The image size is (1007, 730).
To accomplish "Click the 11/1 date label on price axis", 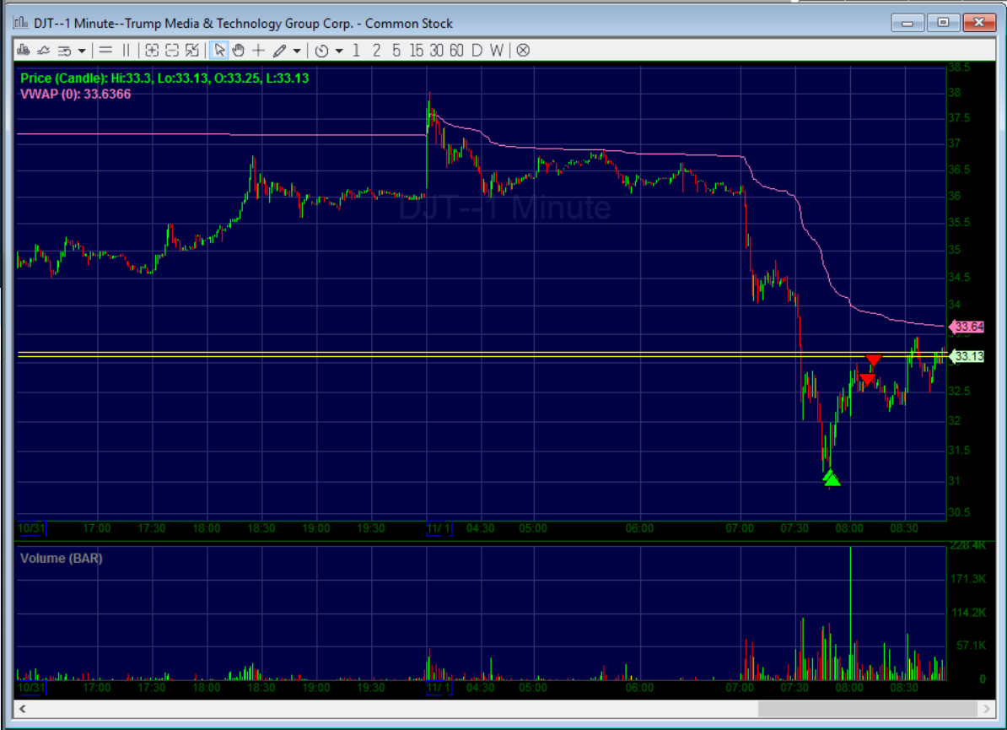I will pyautogui.click(x=439, y=529).
